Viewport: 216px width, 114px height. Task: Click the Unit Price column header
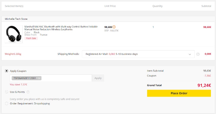coord(110,6)
